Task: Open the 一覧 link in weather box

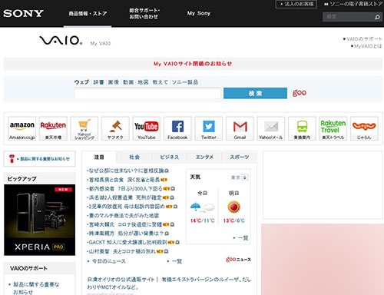Action: pyautogui.click(x=243, y=238)
